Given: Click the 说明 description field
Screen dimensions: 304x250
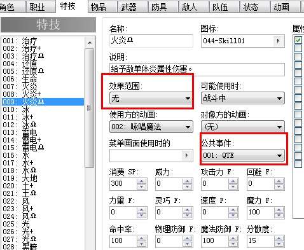Looking at the screenshot, I should (x=197, y=69).
